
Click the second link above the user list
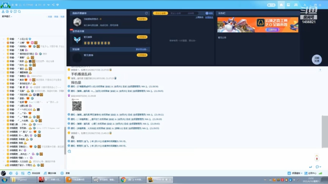[56, 17]
